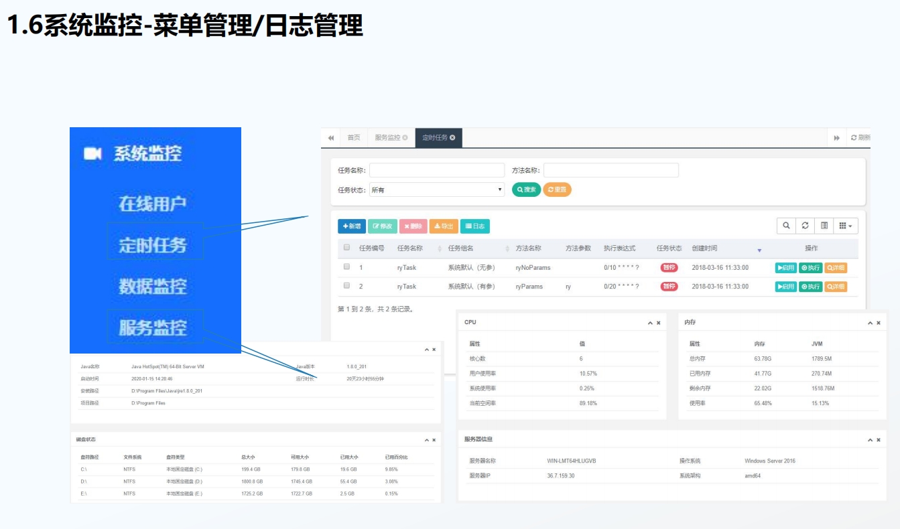Close the 定时任务 tab via its x icon
The width and height of the screenshot is (900, 529).
pyautogui.click(x=452, y=138)
